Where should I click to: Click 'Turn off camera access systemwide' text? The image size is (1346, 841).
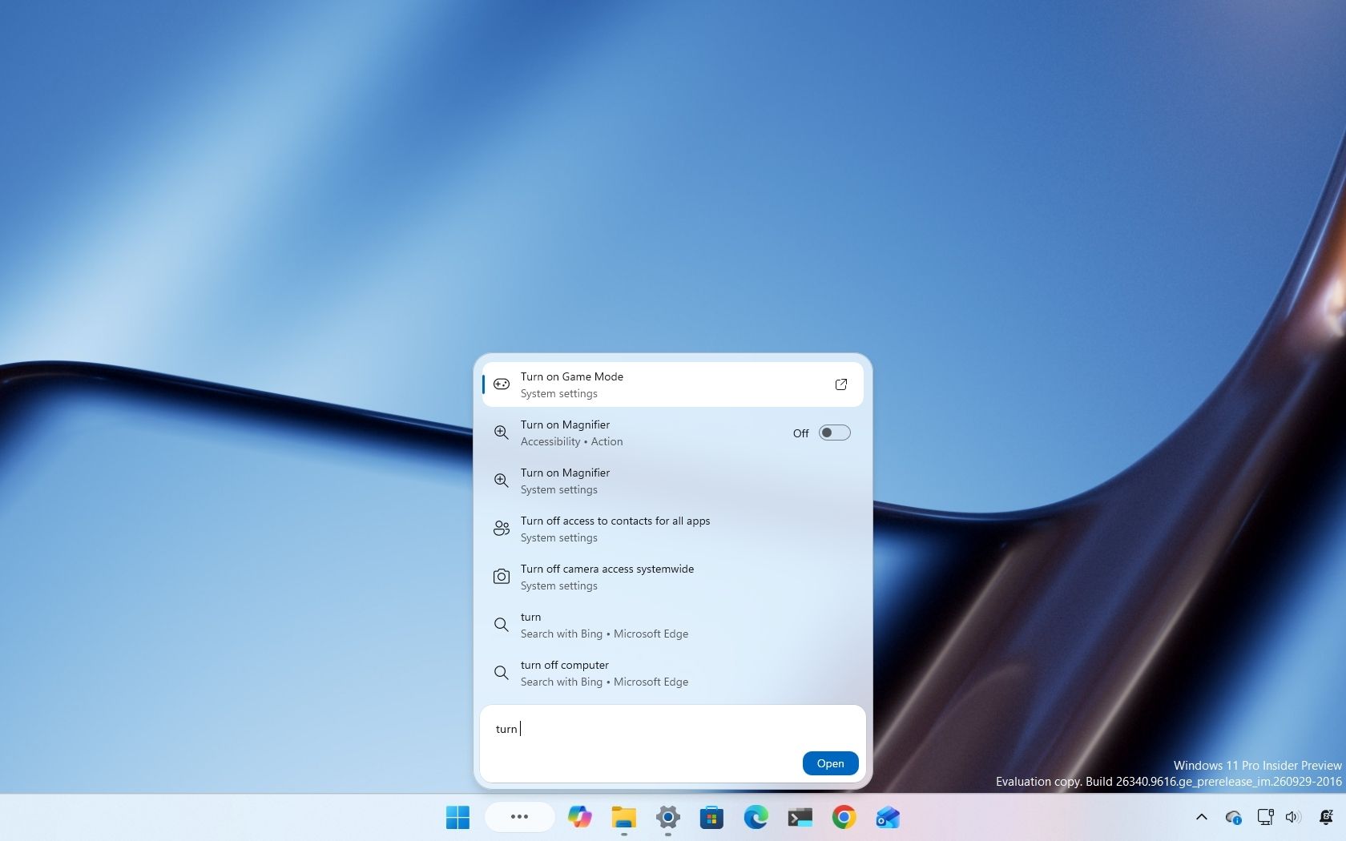607,569
